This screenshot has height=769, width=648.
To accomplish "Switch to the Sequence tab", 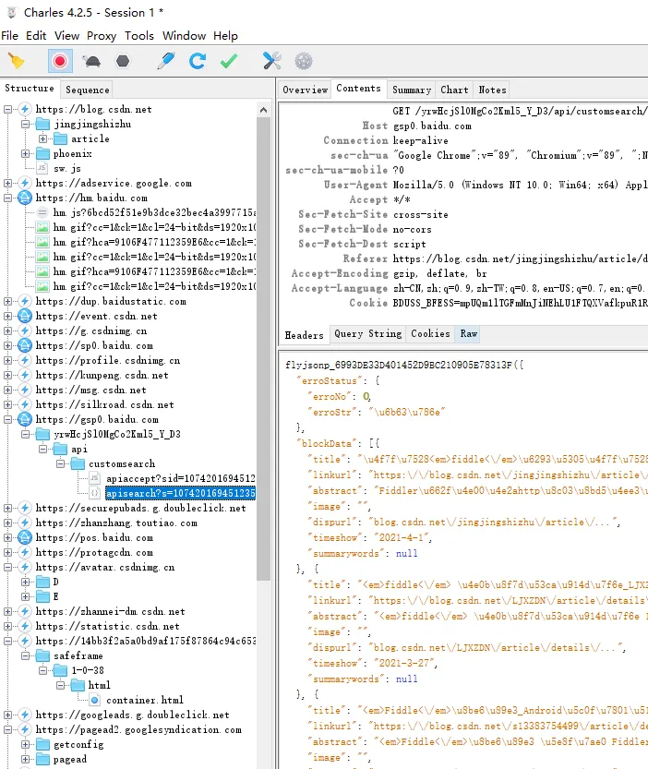I will click(x=88, y=90).
